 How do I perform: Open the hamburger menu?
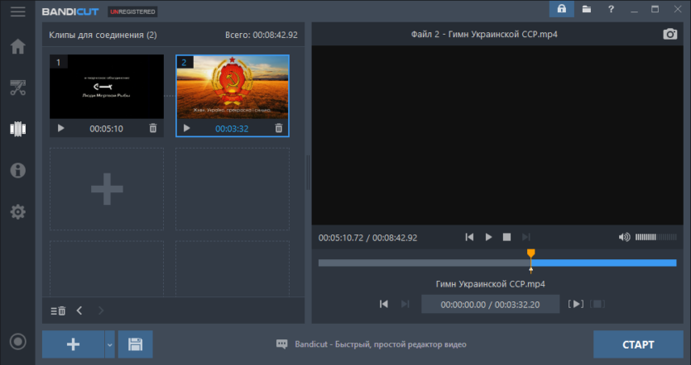pos(17,12)
